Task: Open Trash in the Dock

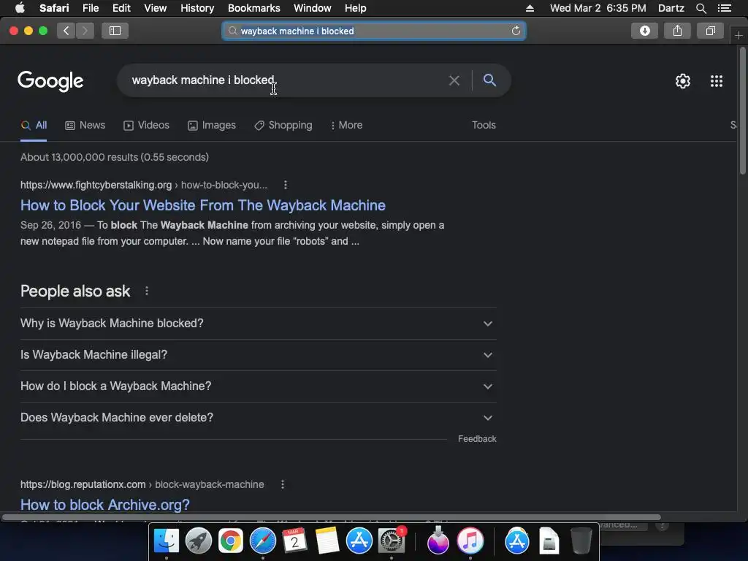Action: coord(581,541)
